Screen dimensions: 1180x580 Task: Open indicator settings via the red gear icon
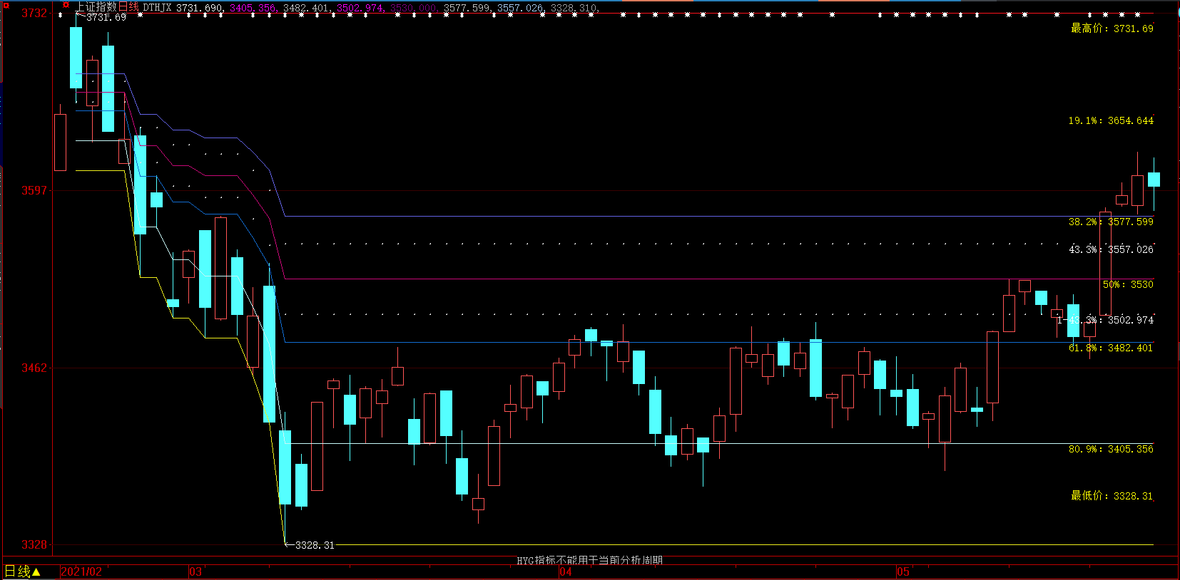pyautogui.click(x=66, y=6)
